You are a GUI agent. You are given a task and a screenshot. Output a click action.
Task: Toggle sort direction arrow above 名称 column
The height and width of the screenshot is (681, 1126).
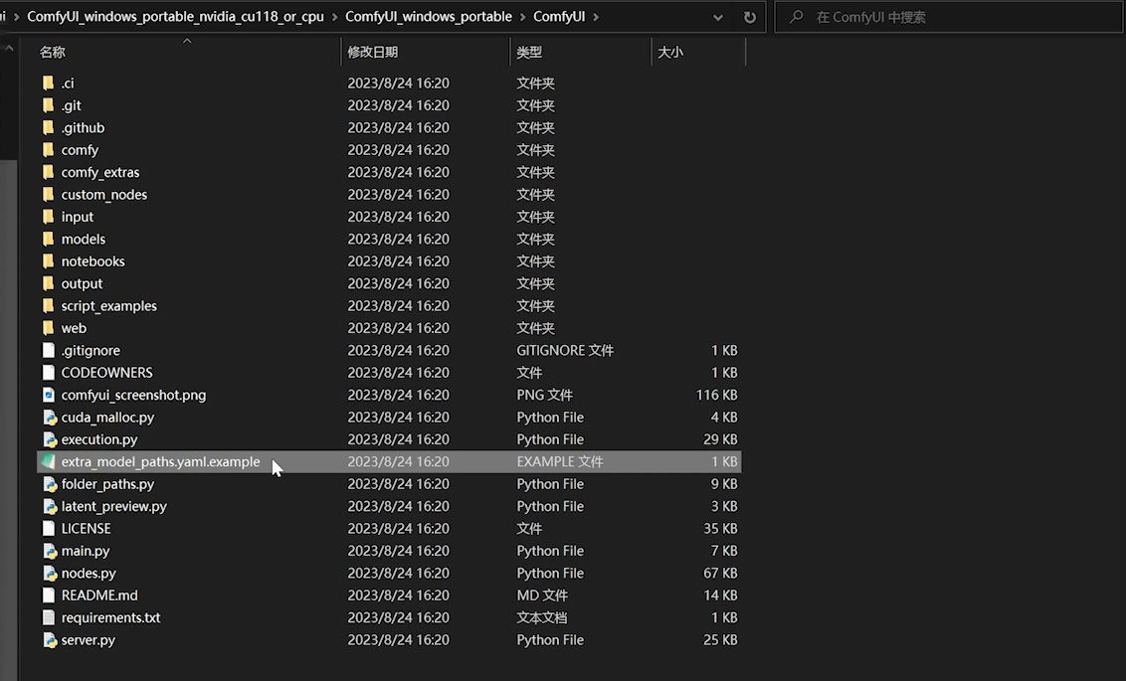coord(187,41)
